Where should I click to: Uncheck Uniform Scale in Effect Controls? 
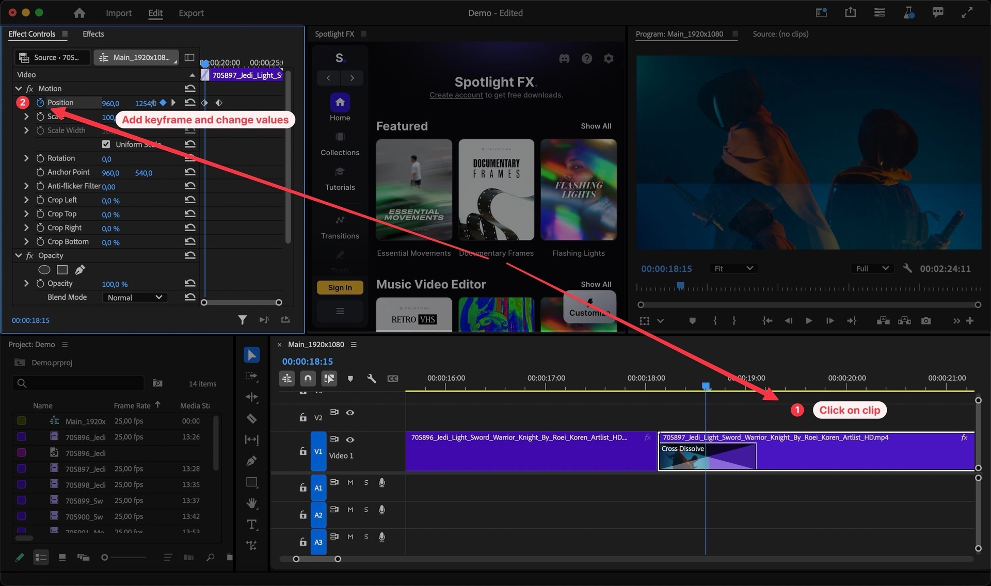coord(106,144)
